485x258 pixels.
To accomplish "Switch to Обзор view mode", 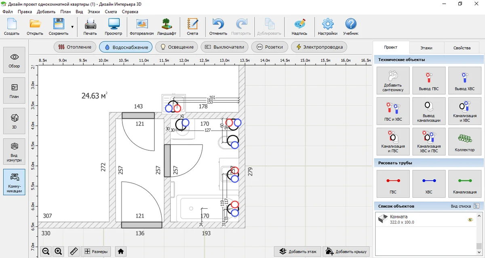I will [14, 60].
